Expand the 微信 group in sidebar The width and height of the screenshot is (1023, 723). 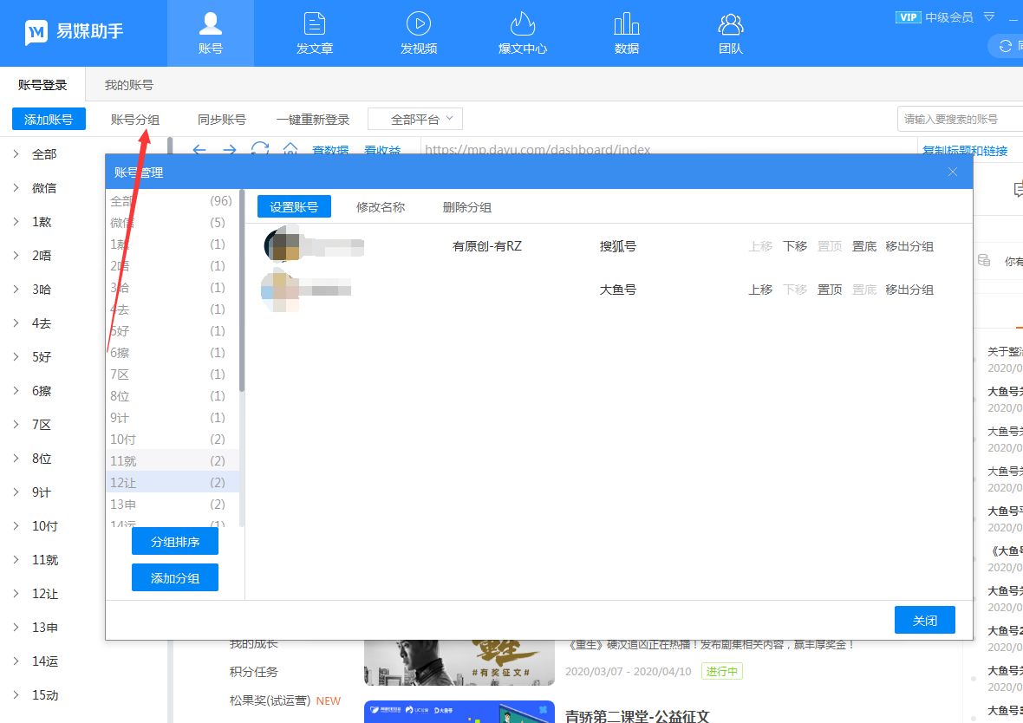click(16, 188)
